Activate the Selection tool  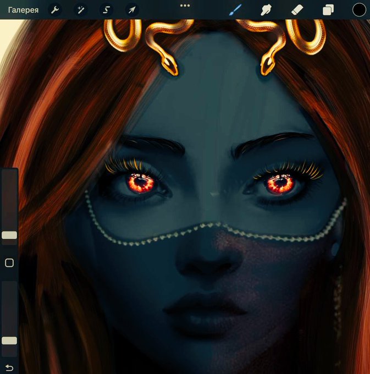(x=106, y=10)
